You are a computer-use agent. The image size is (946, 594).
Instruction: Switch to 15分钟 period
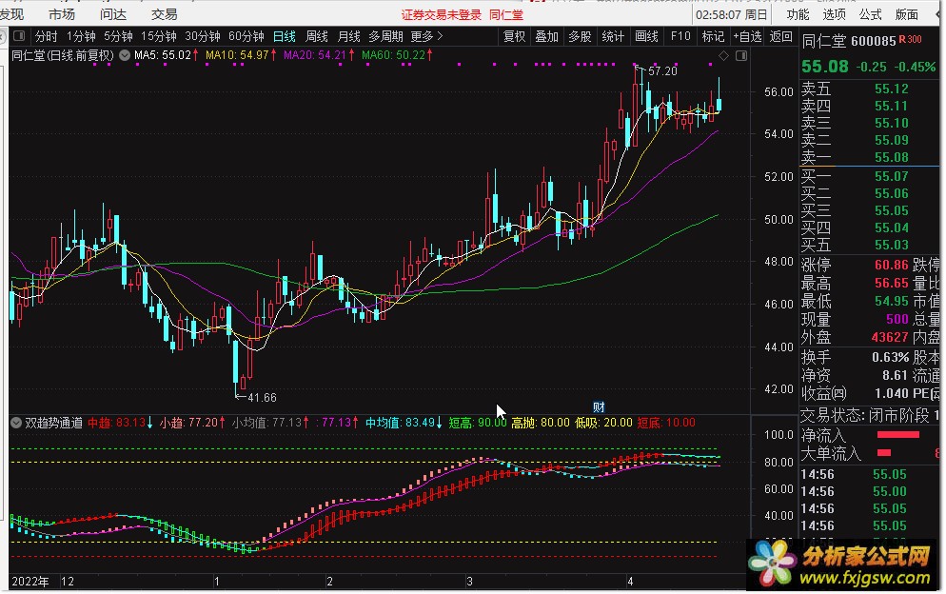pyautogui.click(x=159, y=36)
